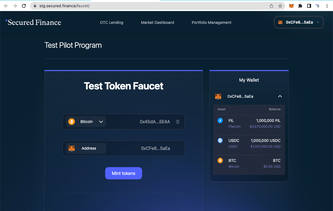
Task: Click the Secured Finance logo
Action: click(33, 22)
